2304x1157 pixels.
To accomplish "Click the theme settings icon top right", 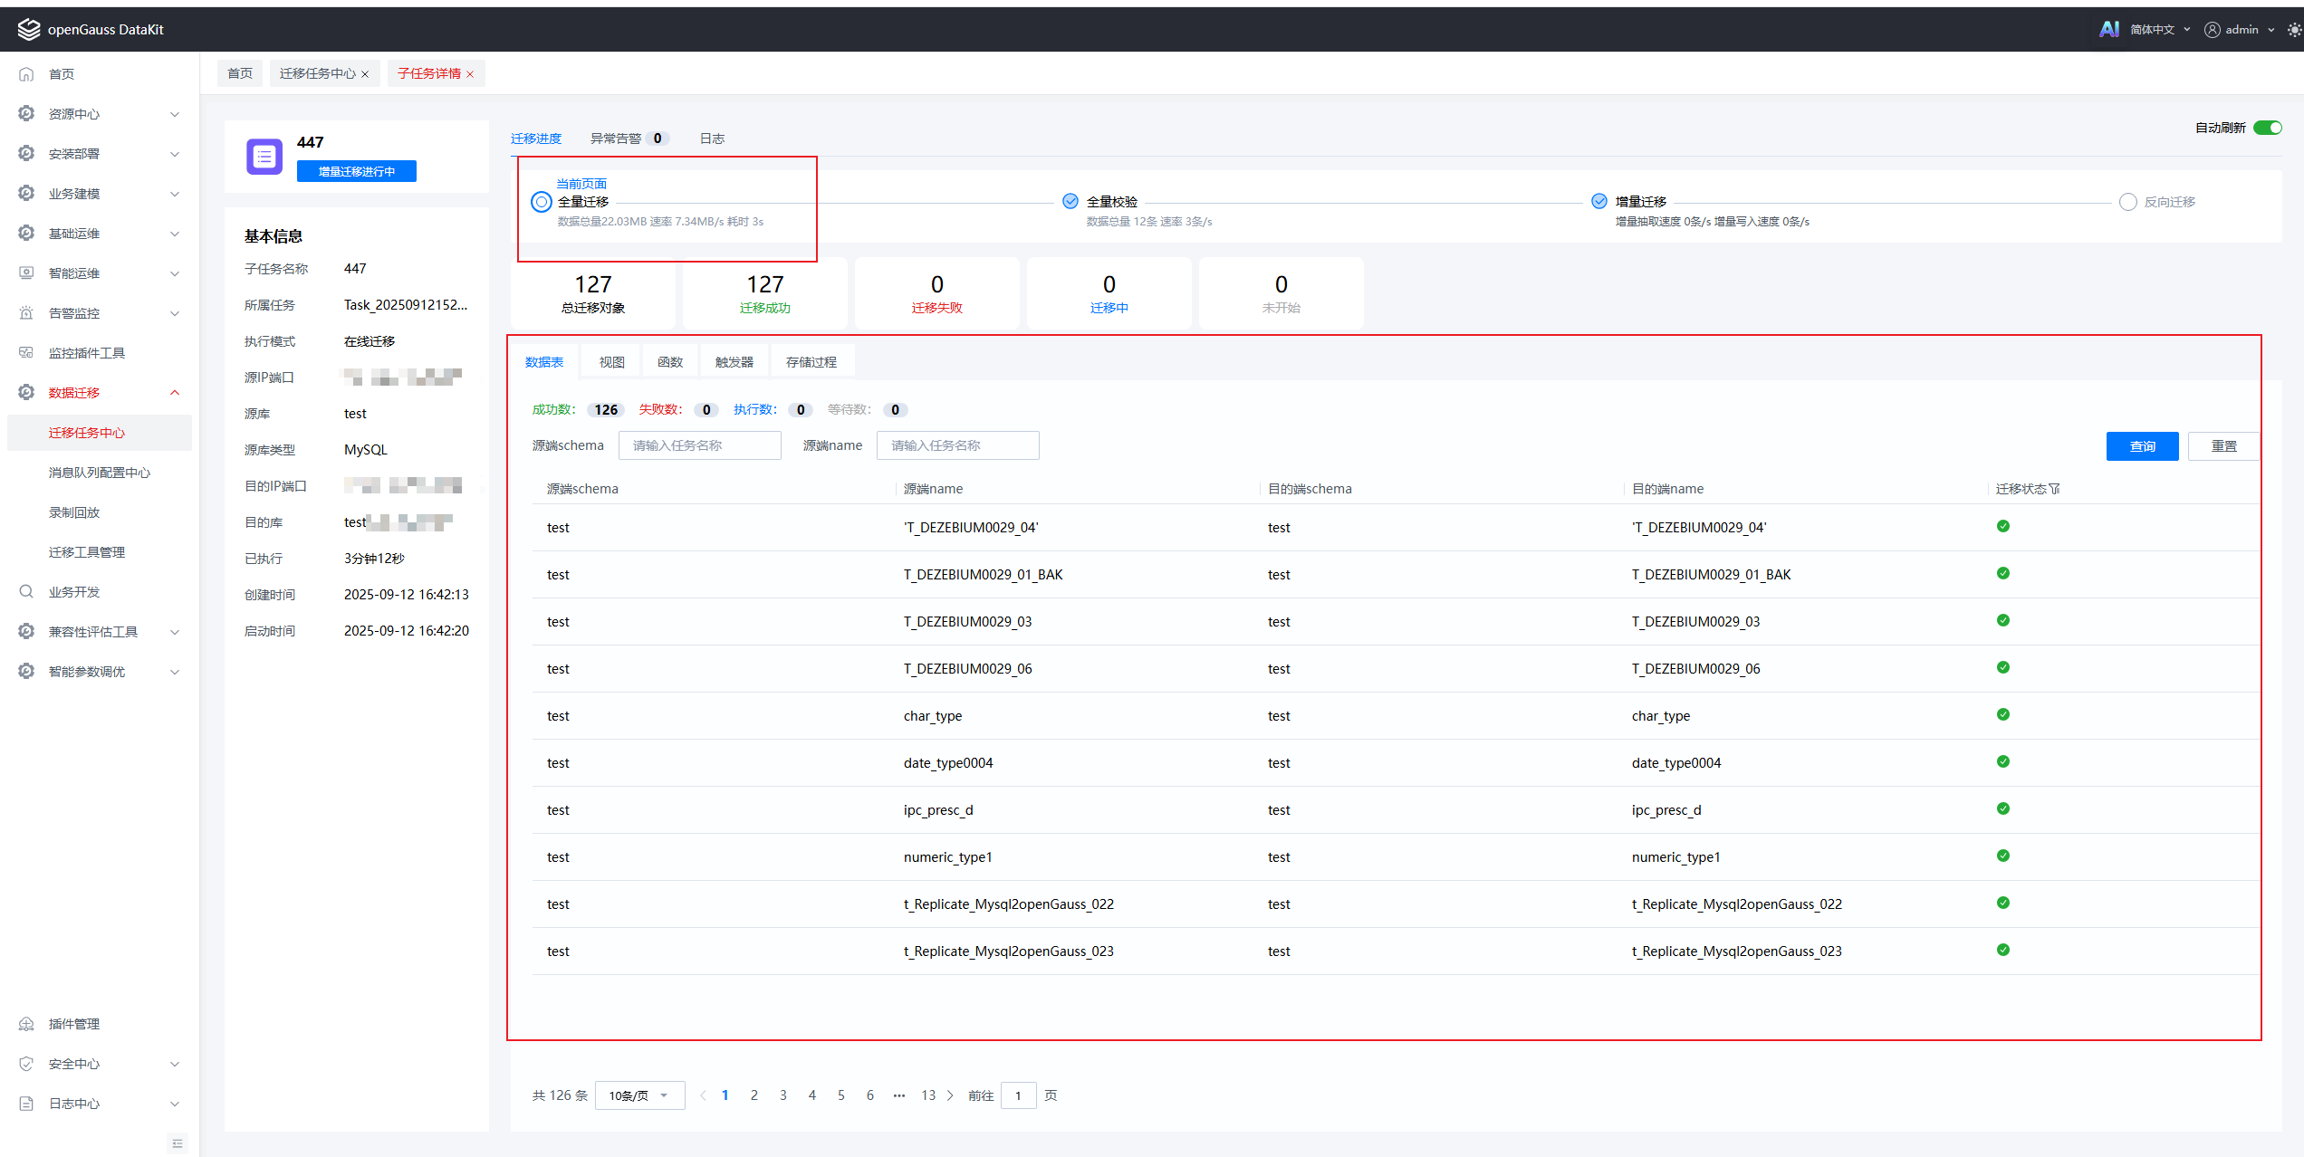I will (x=2293, y=29).
